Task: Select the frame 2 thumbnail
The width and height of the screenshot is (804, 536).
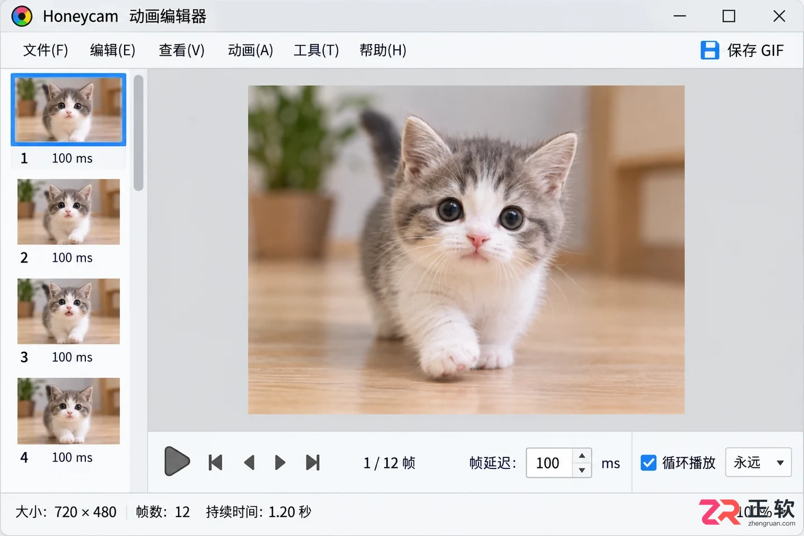Action: pos(69,212)
